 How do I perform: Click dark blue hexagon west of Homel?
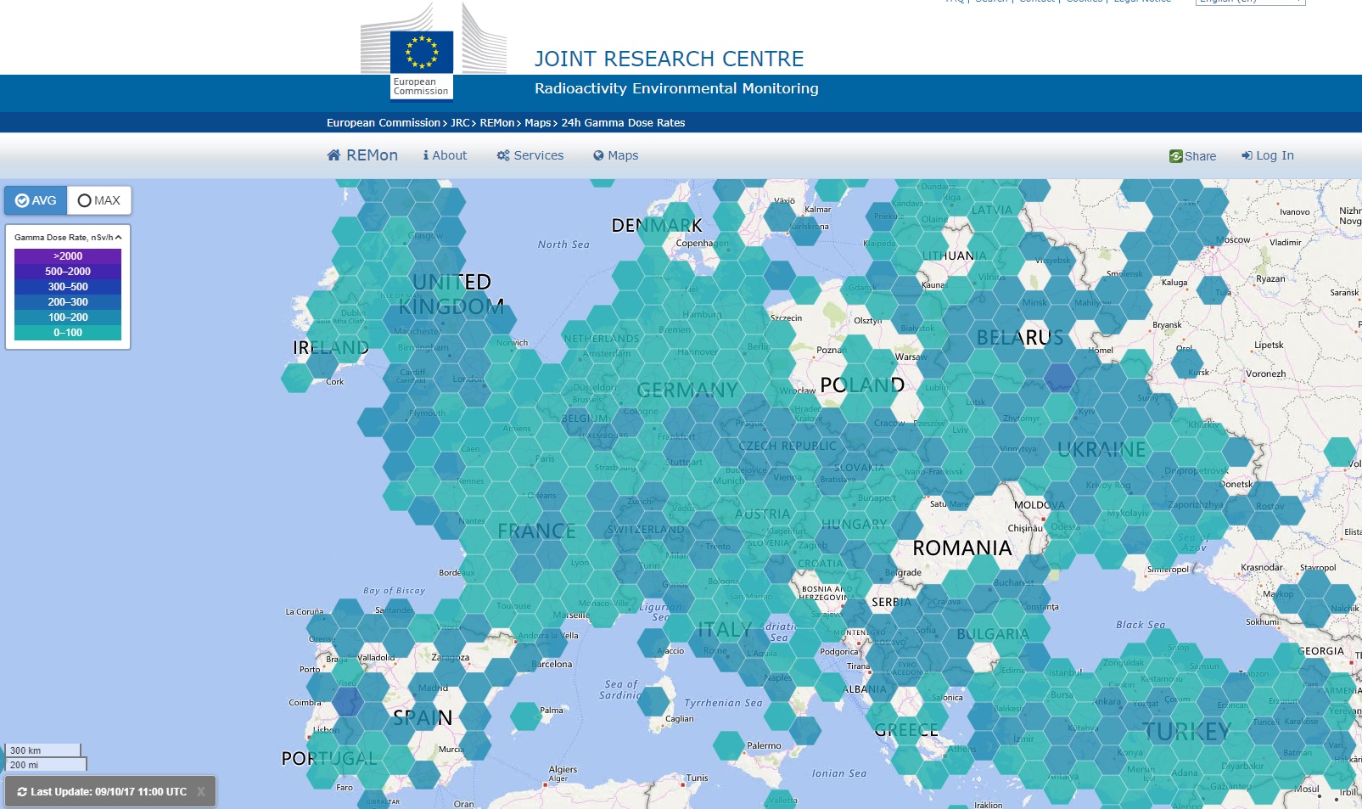click(1060, 377)
